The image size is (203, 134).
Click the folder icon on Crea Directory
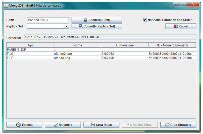pyautogui.click(x=167, y=125)
